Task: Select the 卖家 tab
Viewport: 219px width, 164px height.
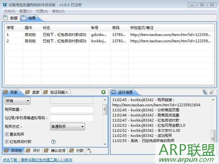Action: 33,92
